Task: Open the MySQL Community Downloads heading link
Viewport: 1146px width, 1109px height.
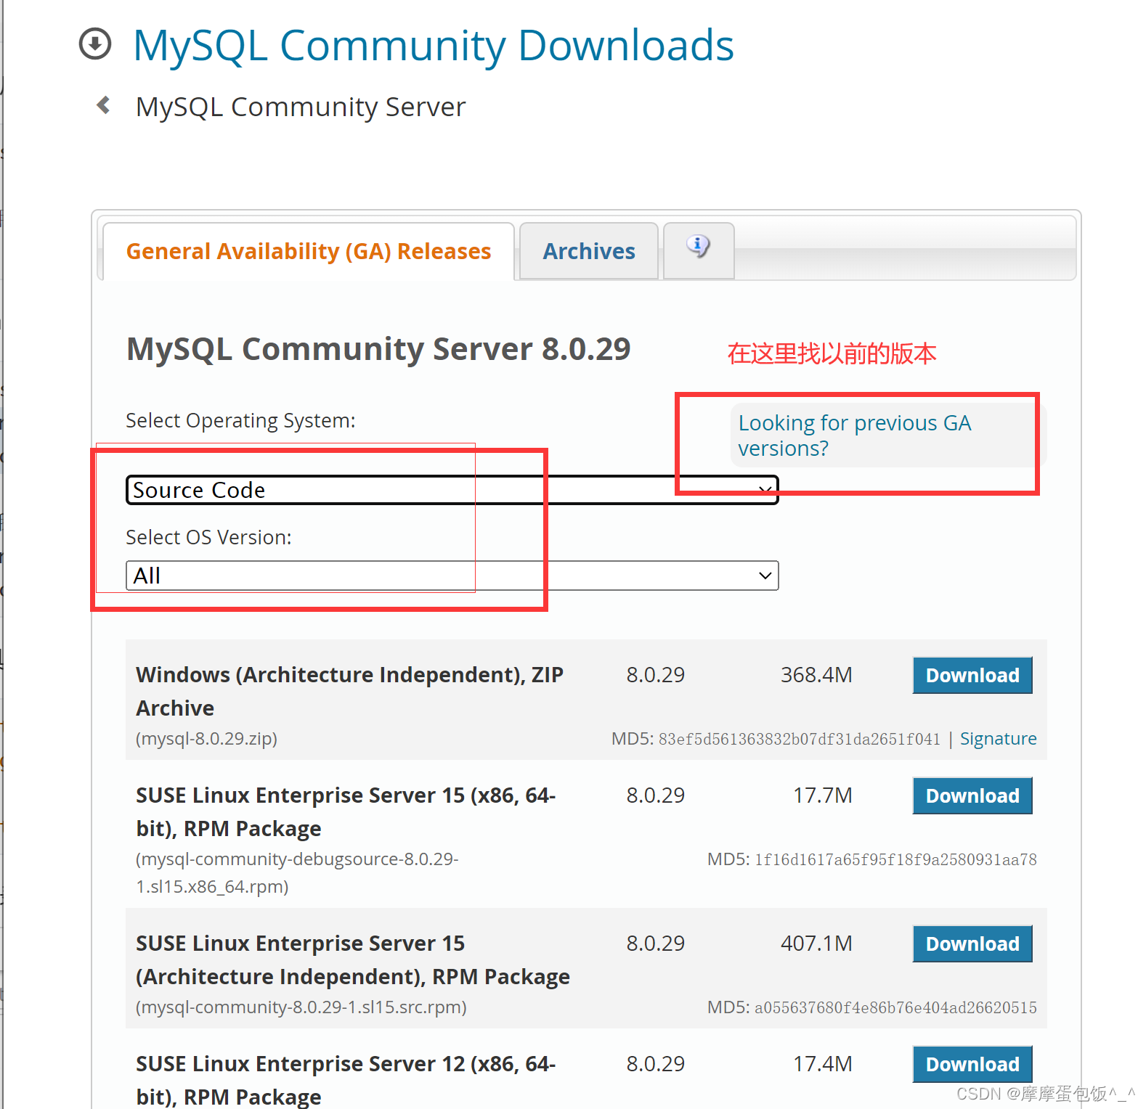Action: pyautogui.click(x=434, y=45)
